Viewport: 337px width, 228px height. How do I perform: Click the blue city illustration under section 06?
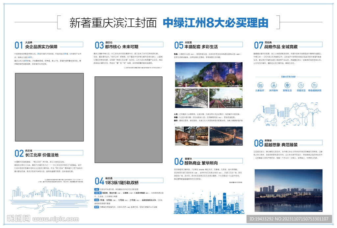coord(209,203)
